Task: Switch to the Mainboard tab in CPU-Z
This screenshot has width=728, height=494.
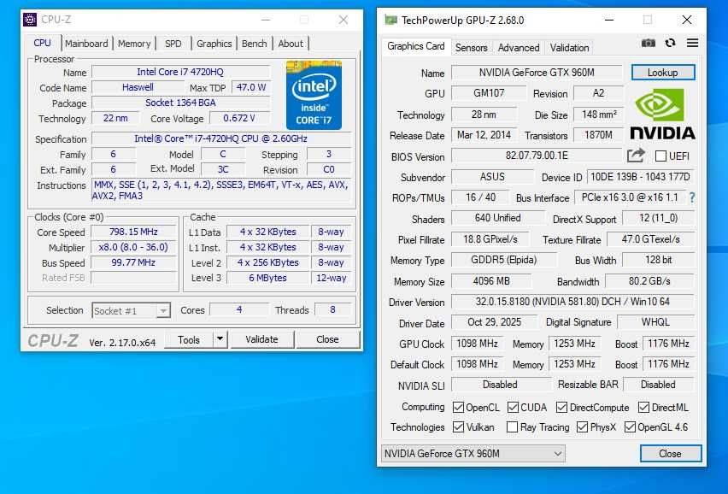Action: tap(86, 44)
